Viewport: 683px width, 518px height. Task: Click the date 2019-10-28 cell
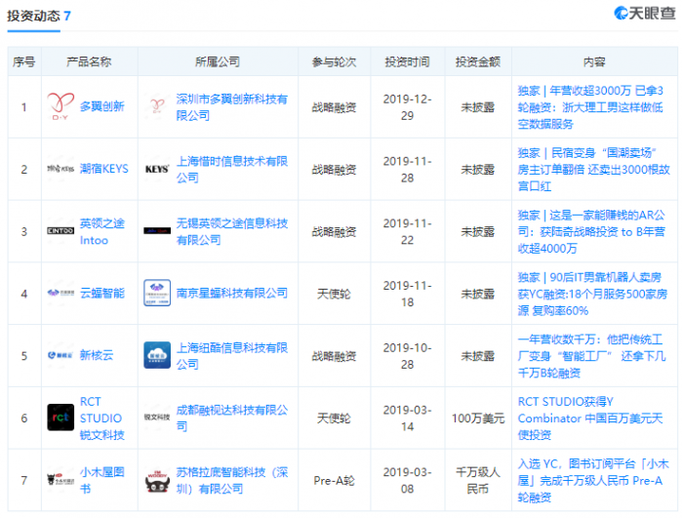(x=407, y=356)
